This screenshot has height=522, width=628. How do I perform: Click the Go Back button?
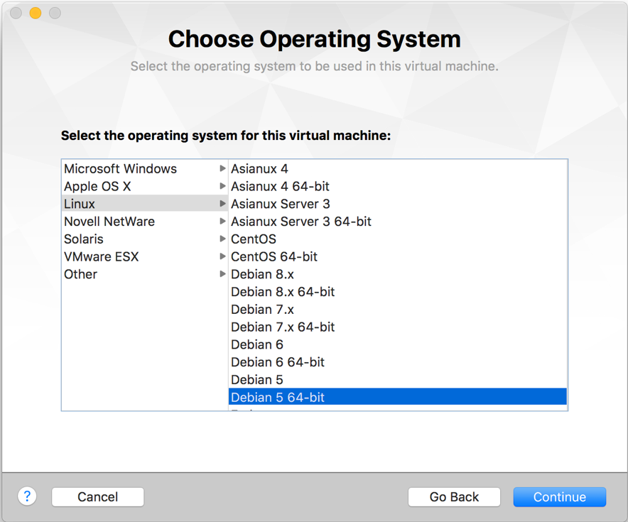(454, 496)
